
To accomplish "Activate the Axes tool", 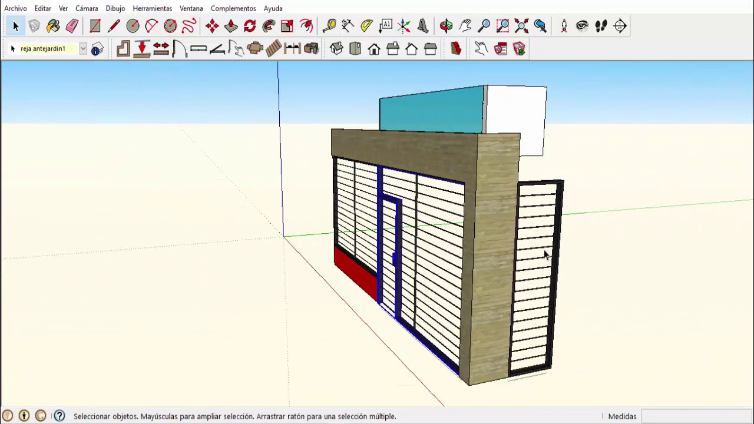I will click(405, 26).
